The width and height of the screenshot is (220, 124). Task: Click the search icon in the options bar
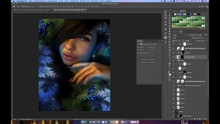[x=199, y=7]
